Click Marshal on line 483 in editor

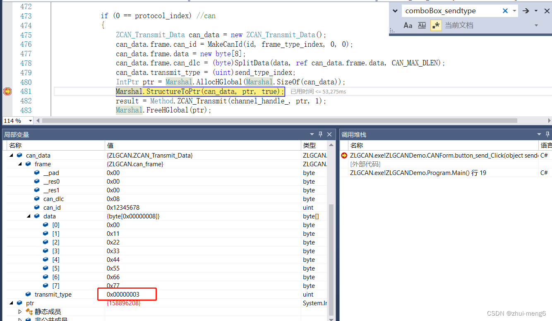[x=129, y=110]
